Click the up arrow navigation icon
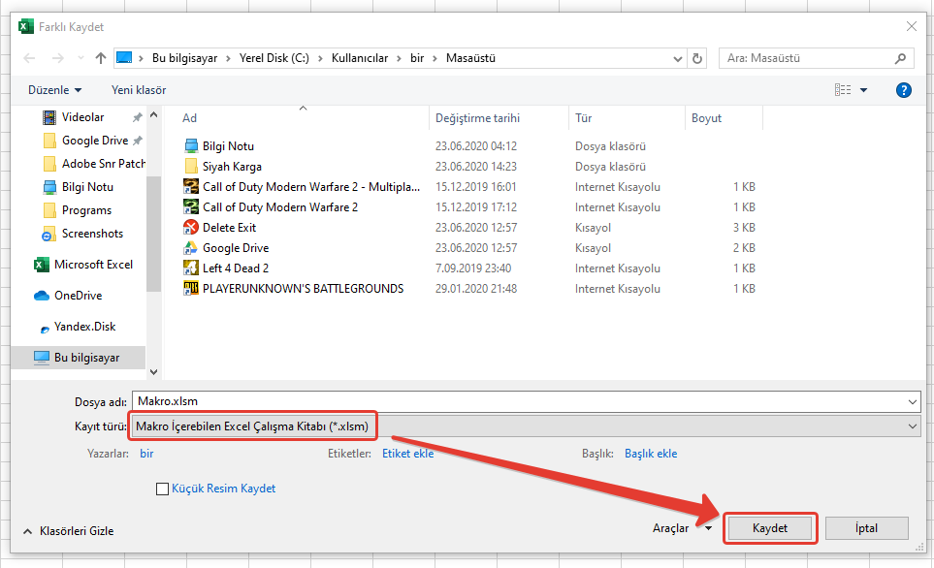Viewport: 934px width, 568px height. (x=101, y=58)
